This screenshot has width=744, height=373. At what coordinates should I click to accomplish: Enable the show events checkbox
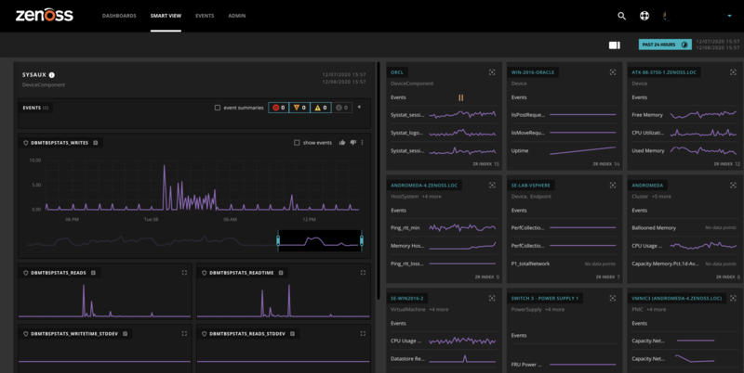297,143
